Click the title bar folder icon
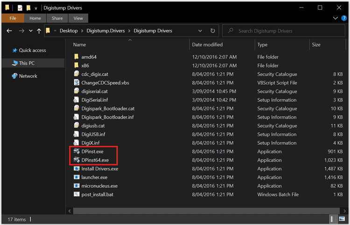Viewport: 350px width, 225px height. (7, 8)
